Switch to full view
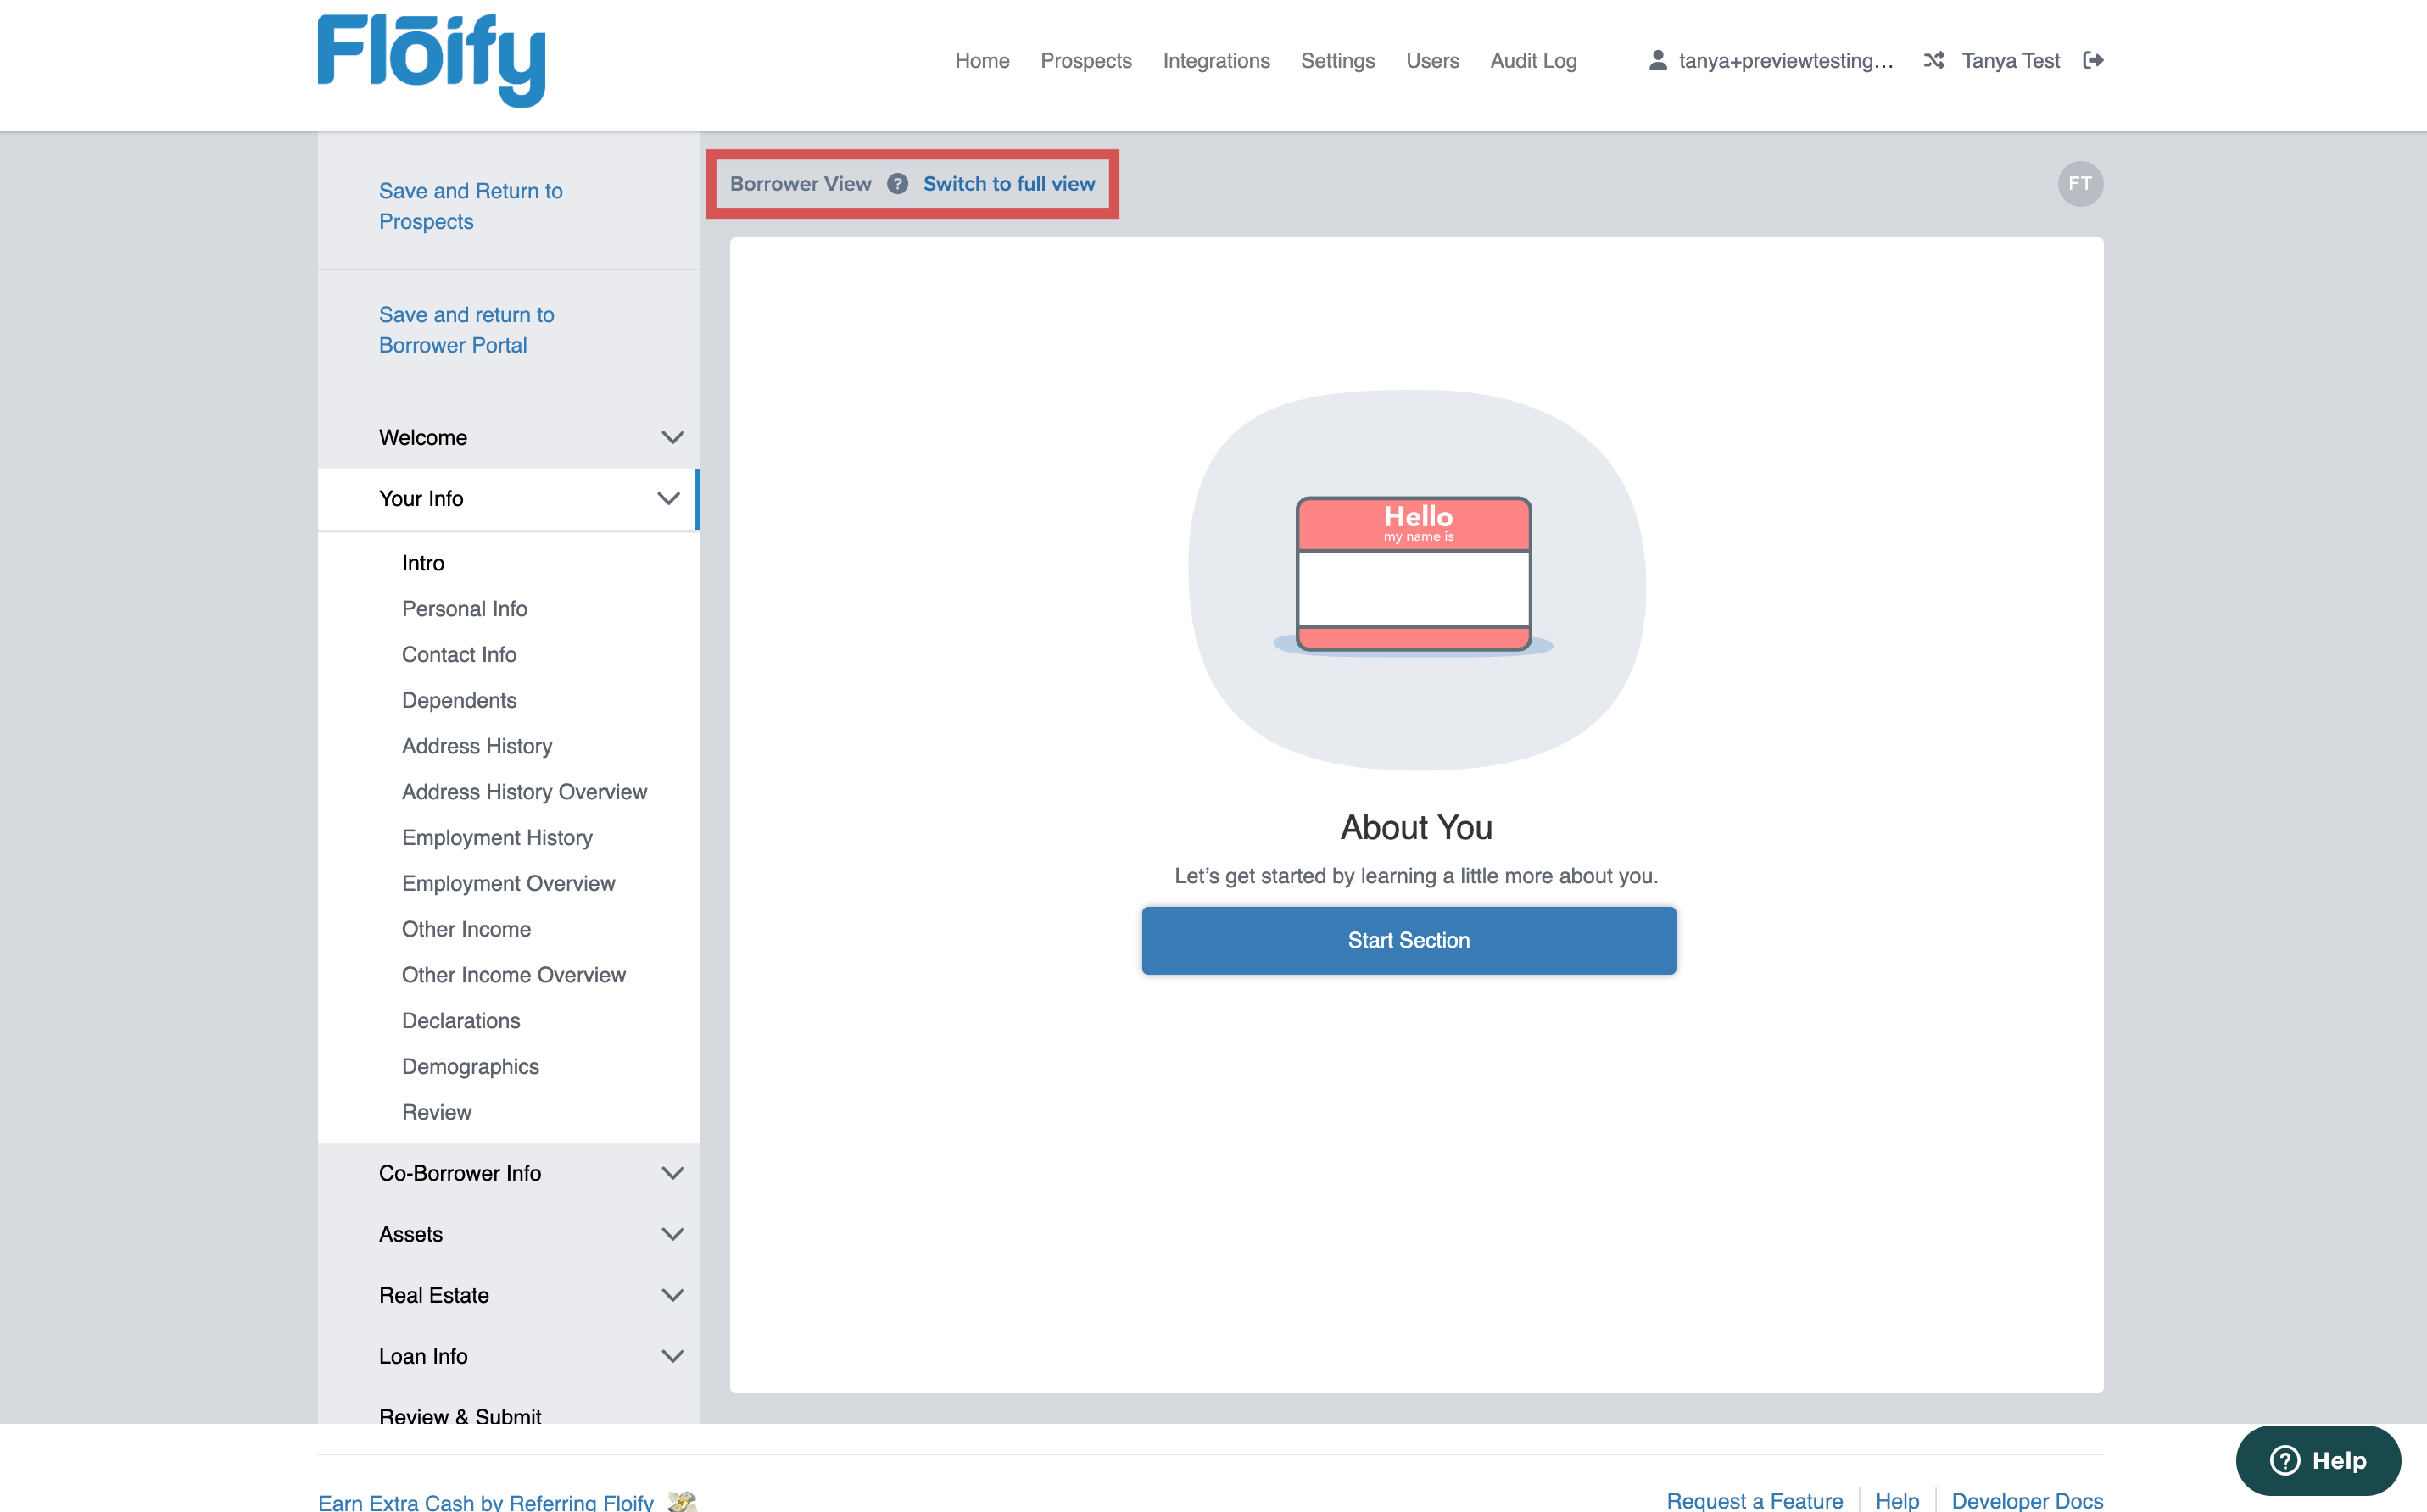 (x=1008, y=184)
